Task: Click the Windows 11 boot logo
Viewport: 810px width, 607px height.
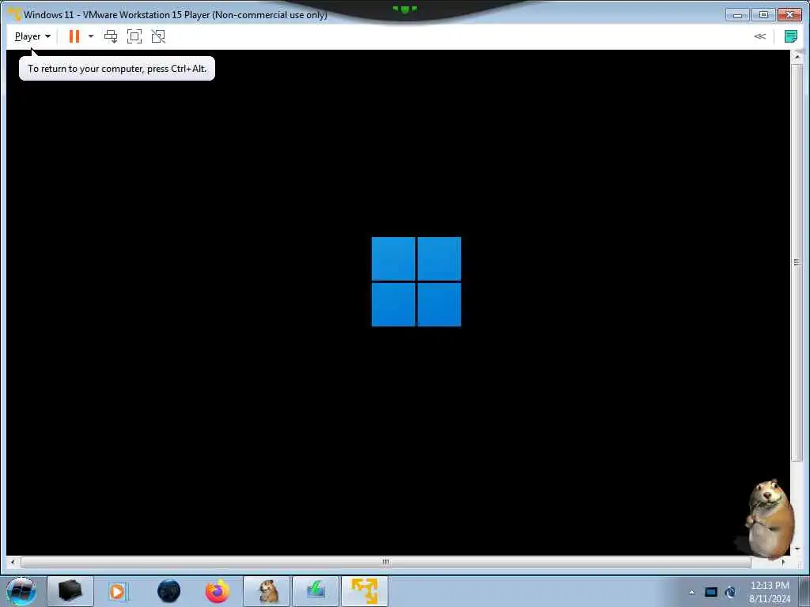Action: tap(416, 282)
